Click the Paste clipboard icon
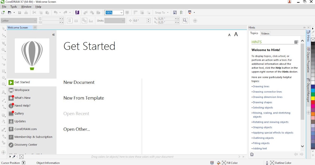The width and height of the screenshot is (315, 165). [47, 12]
